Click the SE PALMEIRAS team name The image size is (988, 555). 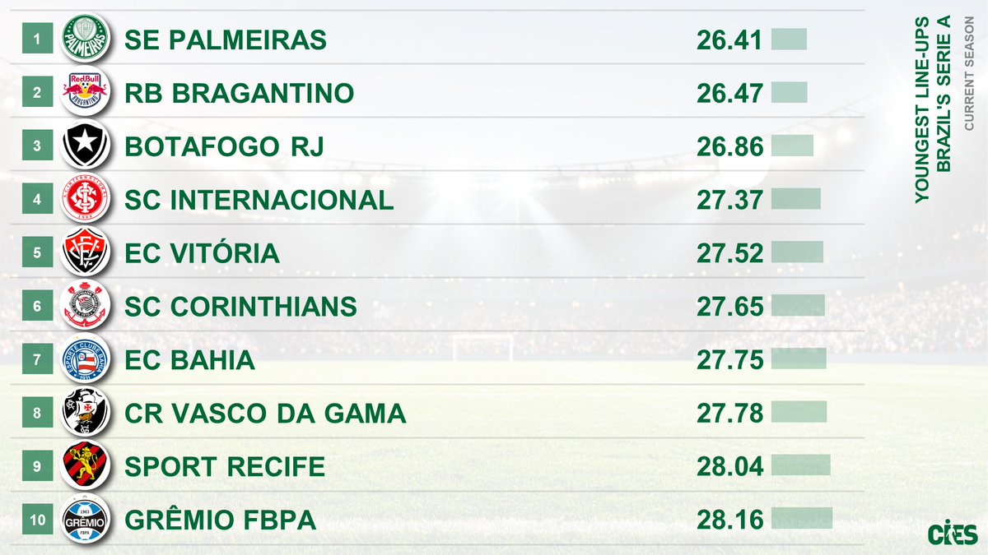coord(226,39)
